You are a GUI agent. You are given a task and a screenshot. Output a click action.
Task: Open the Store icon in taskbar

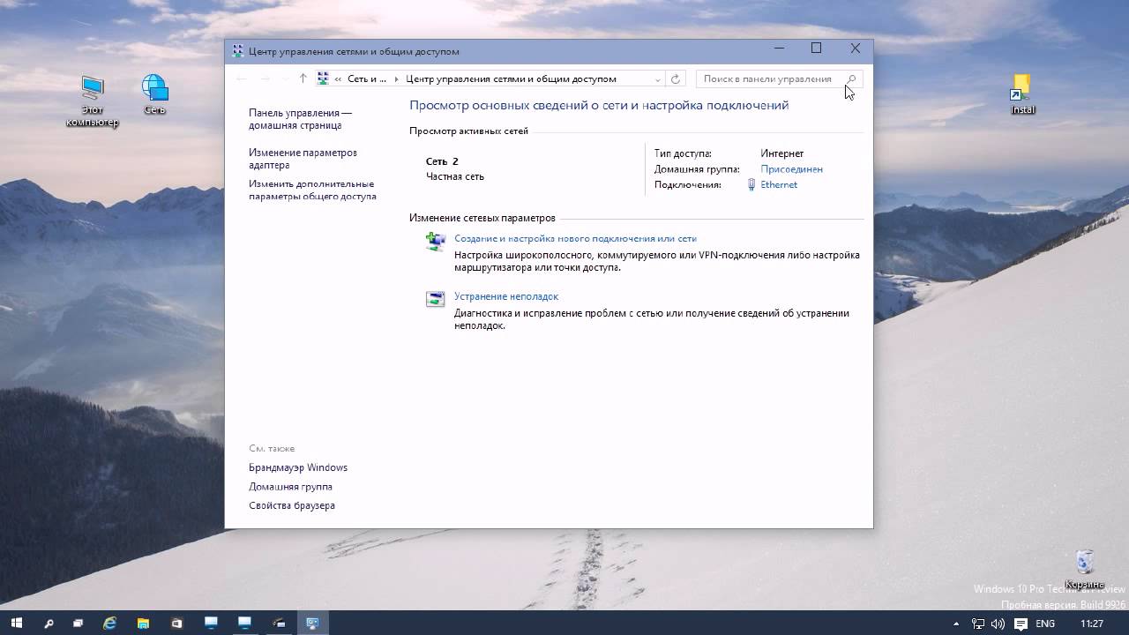pyautogui.click(x=176, y=624)
